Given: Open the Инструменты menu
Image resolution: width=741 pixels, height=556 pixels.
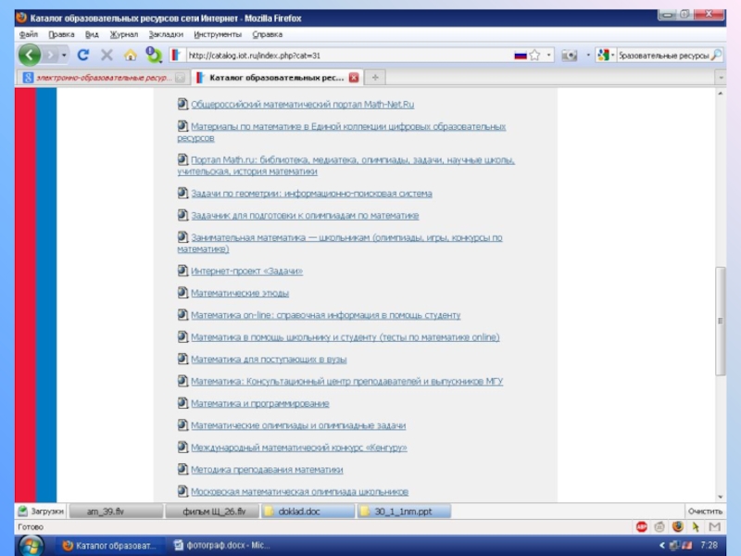Looking at the screenshot, I should (x=218, y=34).
